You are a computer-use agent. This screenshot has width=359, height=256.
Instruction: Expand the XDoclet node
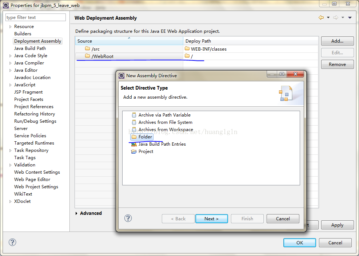tap(10, 201)
